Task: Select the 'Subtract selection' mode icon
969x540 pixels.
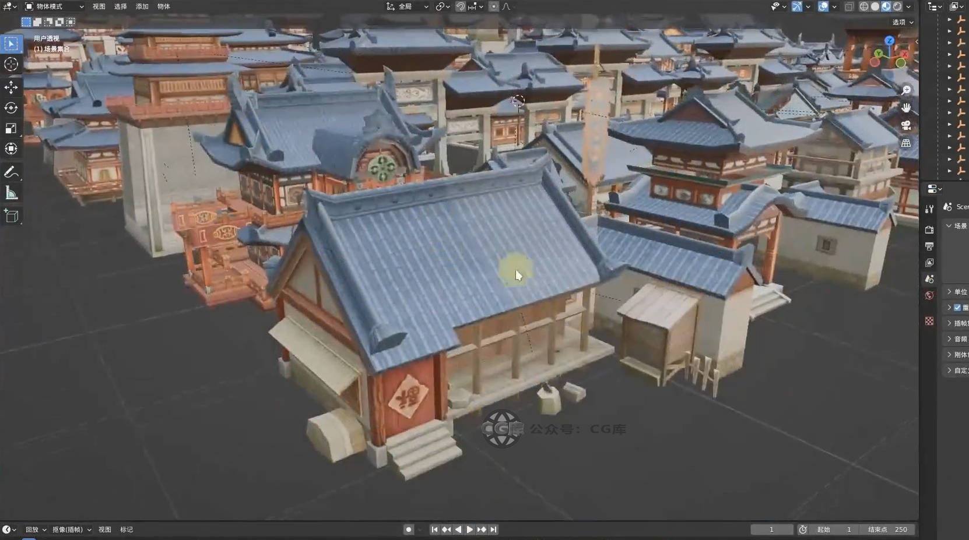Action: pyautogui.click(x=48, y=22)
